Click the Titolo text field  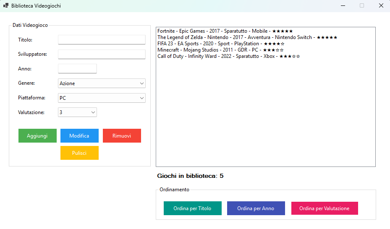click(x=102, y=40)
